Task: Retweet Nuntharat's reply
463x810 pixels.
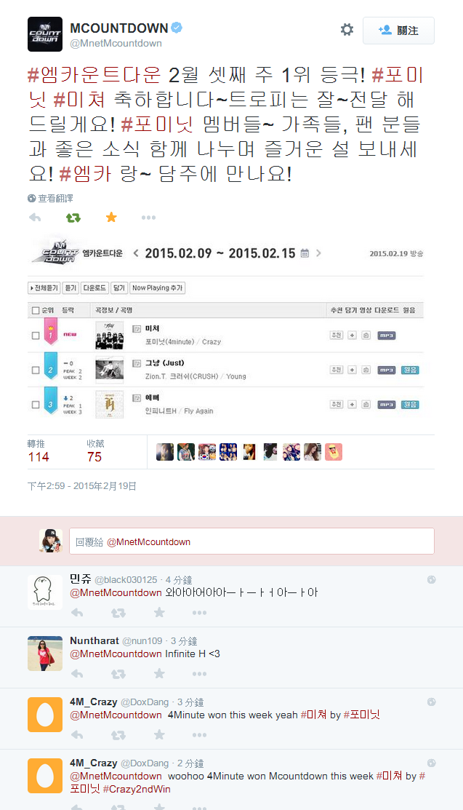Action: pyautogui.click(x=118, y=674)
